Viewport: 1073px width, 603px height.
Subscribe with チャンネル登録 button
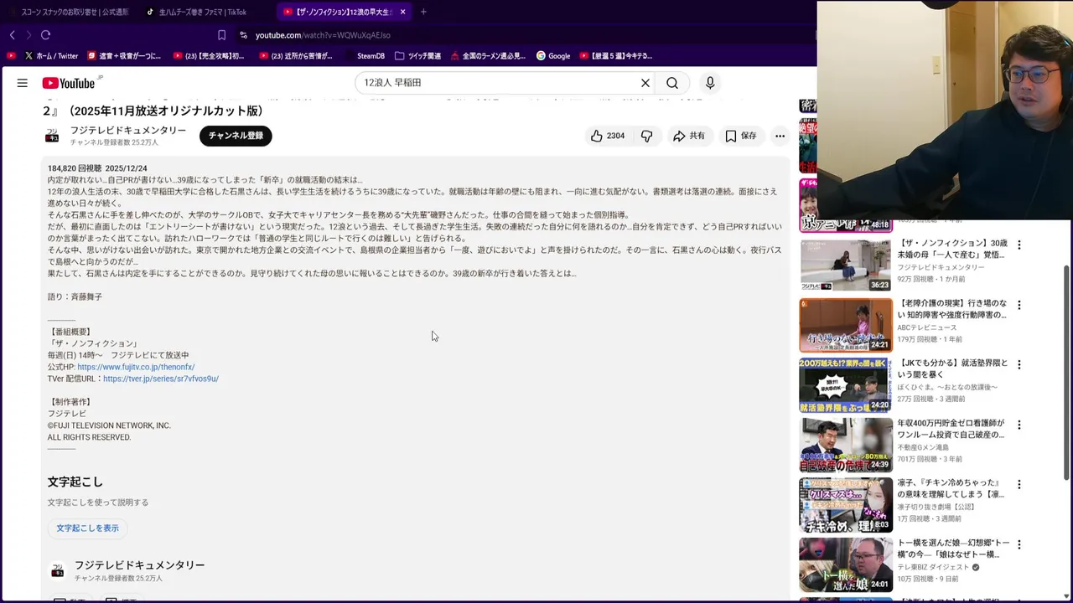(236, 136)
